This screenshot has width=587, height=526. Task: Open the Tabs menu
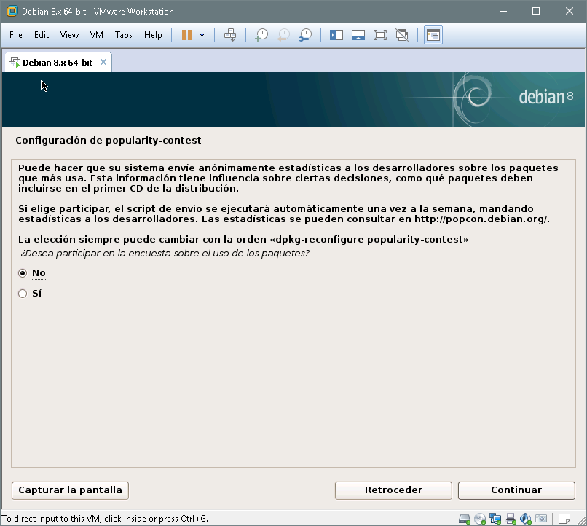[123, 35]
